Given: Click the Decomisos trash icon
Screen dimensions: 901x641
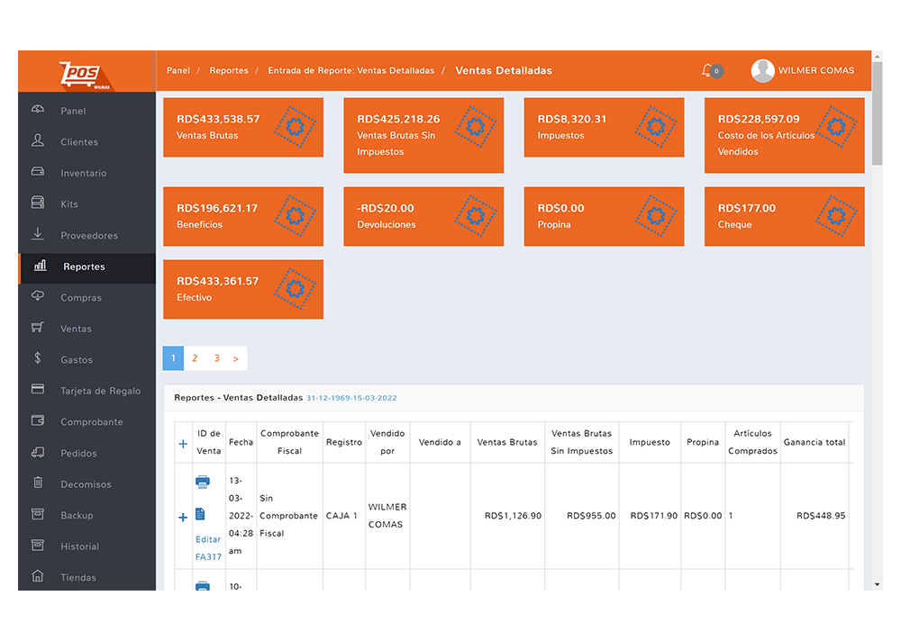Looking at the screenshot, I should [38, 483].
